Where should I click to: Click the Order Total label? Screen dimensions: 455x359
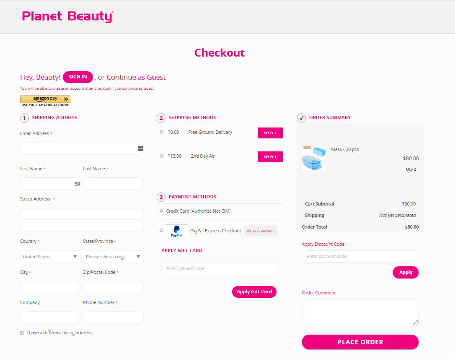pos(314,227)
